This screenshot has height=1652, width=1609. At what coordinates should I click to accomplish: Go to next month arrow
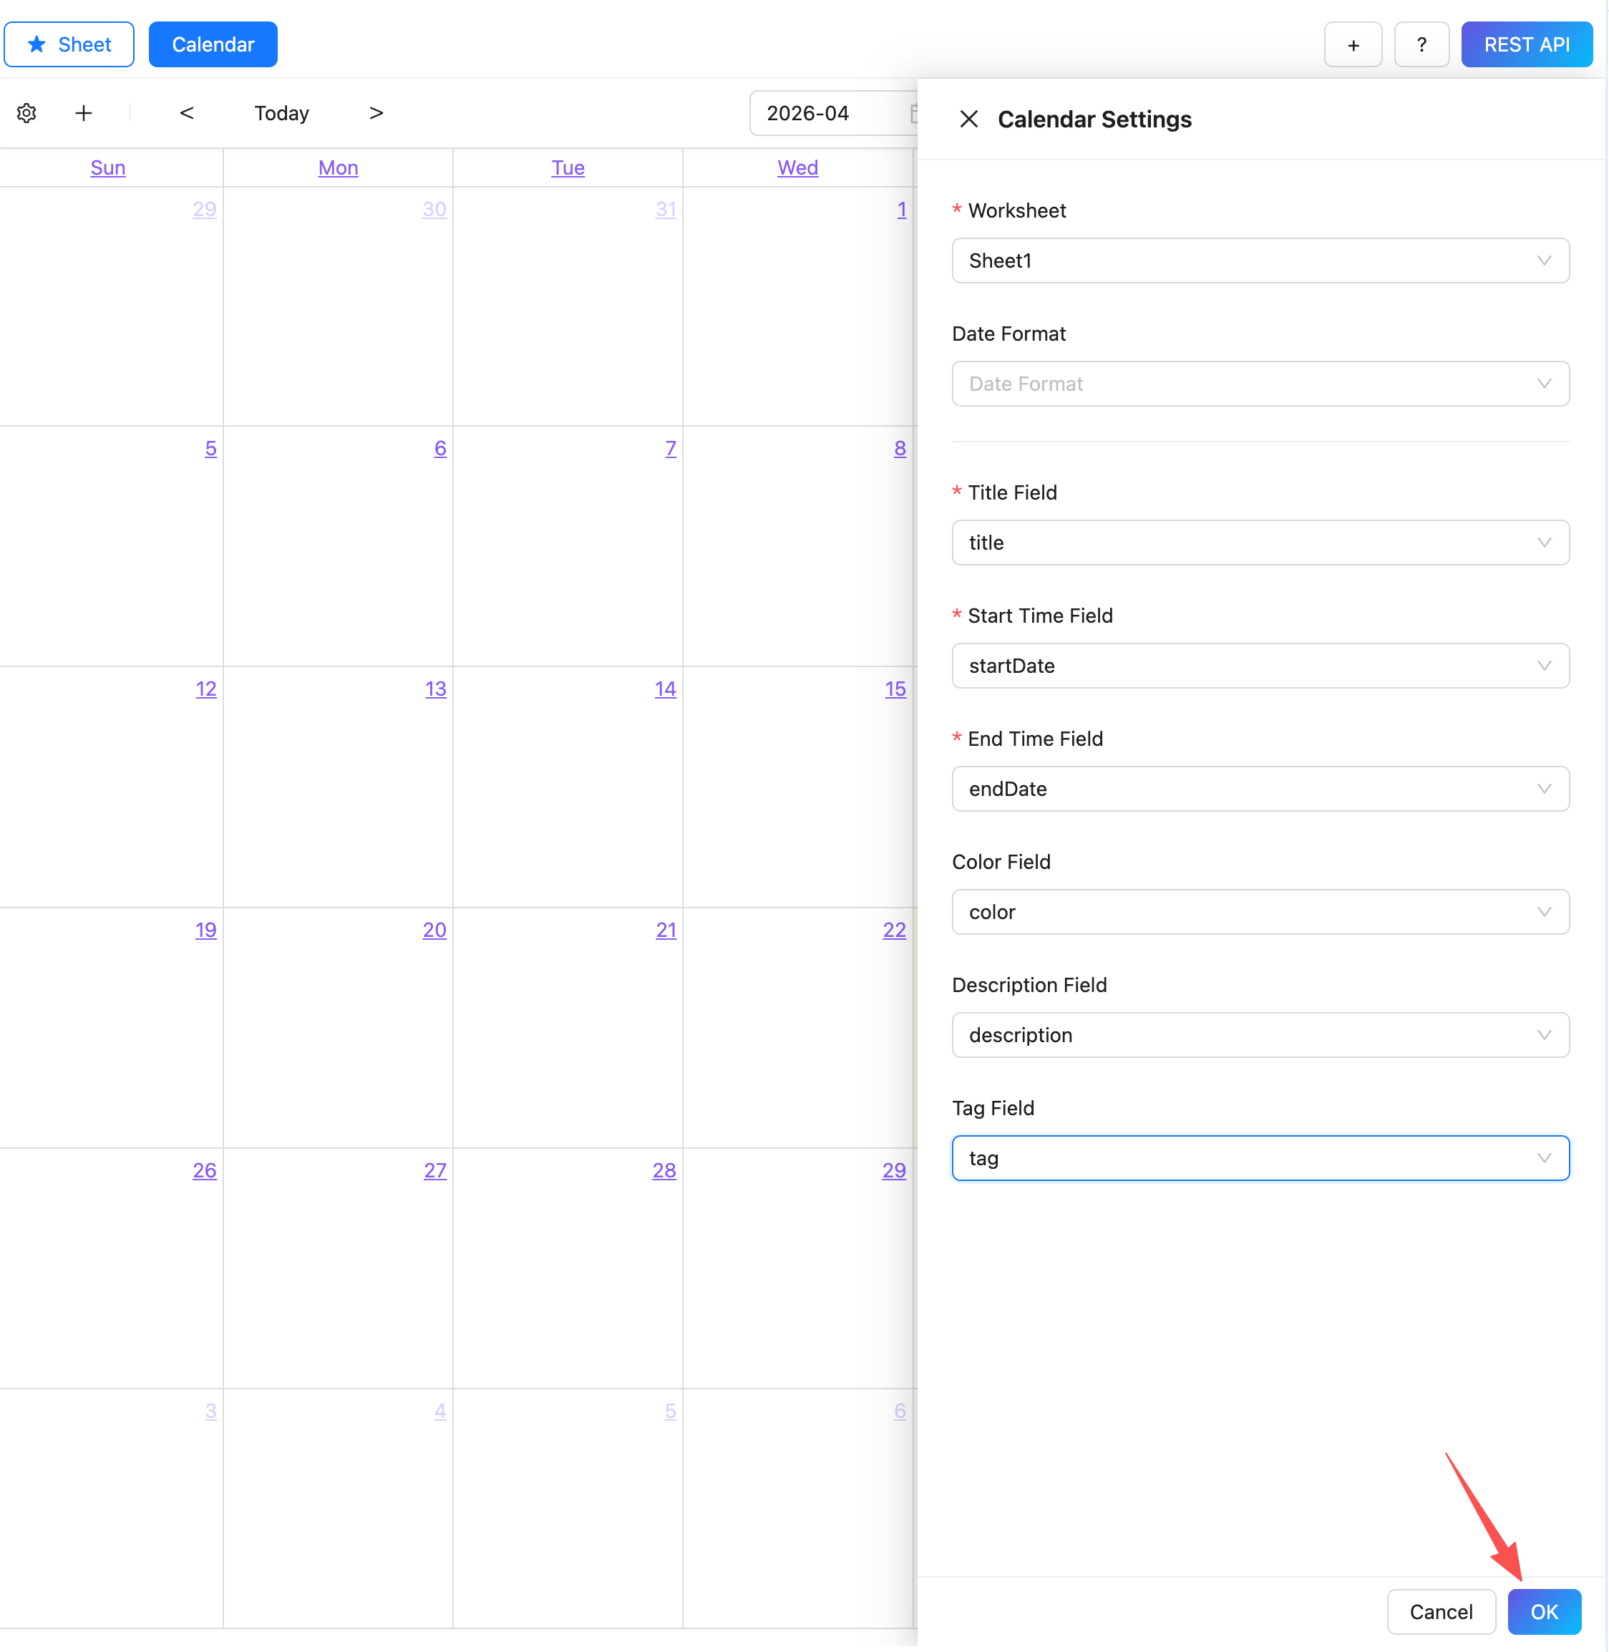[x=376, y=113]
